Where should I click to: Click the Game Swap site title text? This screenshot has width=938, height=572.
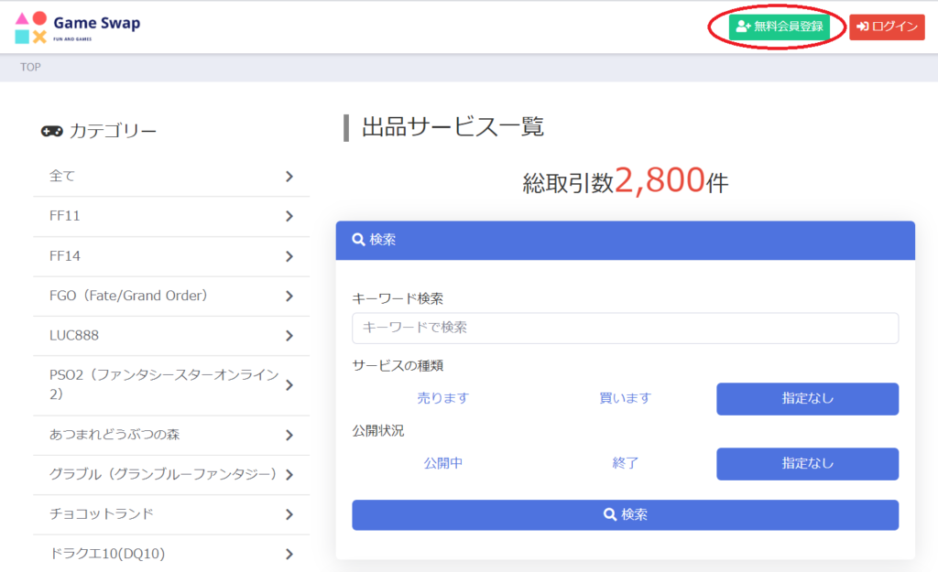(x=97, y=23)
